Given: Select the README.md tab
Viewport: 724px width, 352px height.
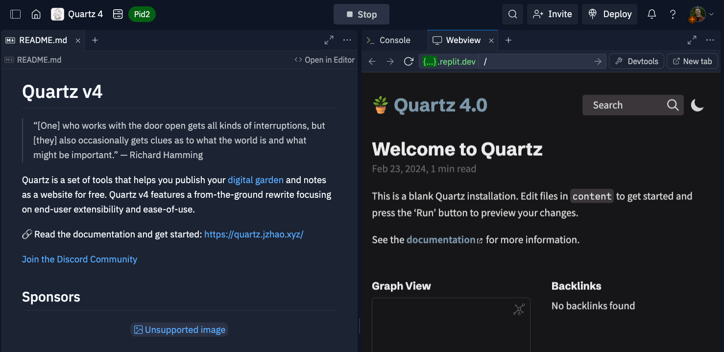Looking at the screenshot, I should (43, 40).
